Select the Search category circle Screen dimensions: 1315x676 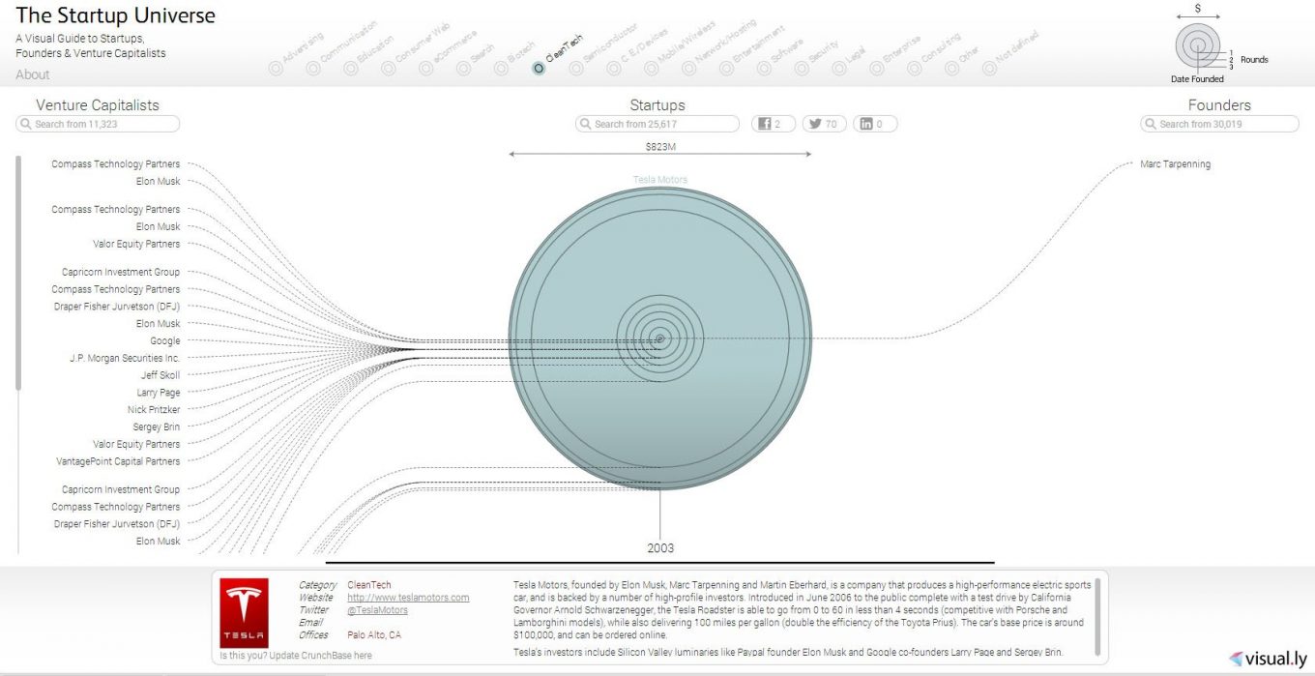point(463,69)
